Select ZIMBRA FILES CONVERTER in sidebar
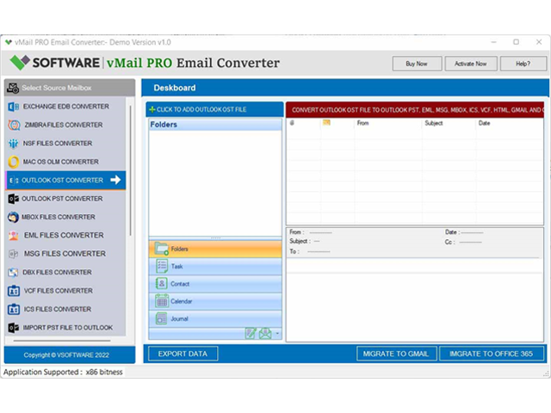 (x=65, y=125)
